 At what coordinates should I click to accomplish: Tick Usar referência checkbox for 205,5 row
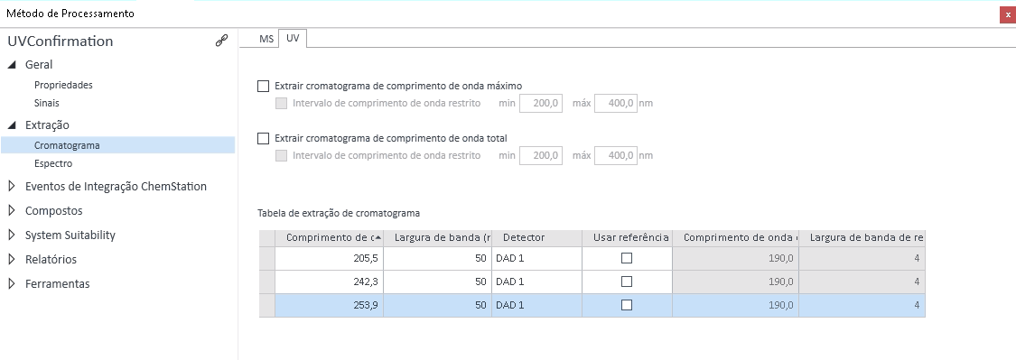tap(627, 258)
